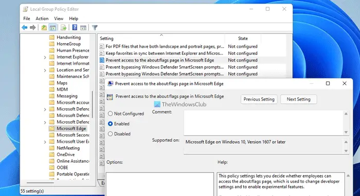
Task: Click the icon beside 'Prevent access to about:flags' row
Action: tap(102, 60)
